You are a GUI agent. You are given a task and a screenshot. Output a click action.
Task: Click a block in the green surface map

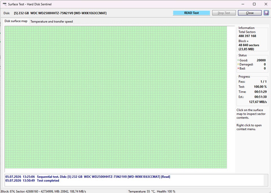[116, 97]
